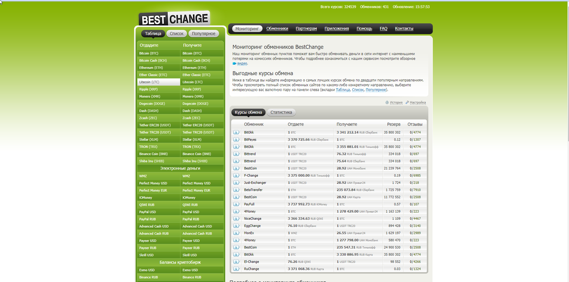This screenshot has width=569, height=282.
Task: Open the Партнерам menu item
Action: tap(306, 28)
